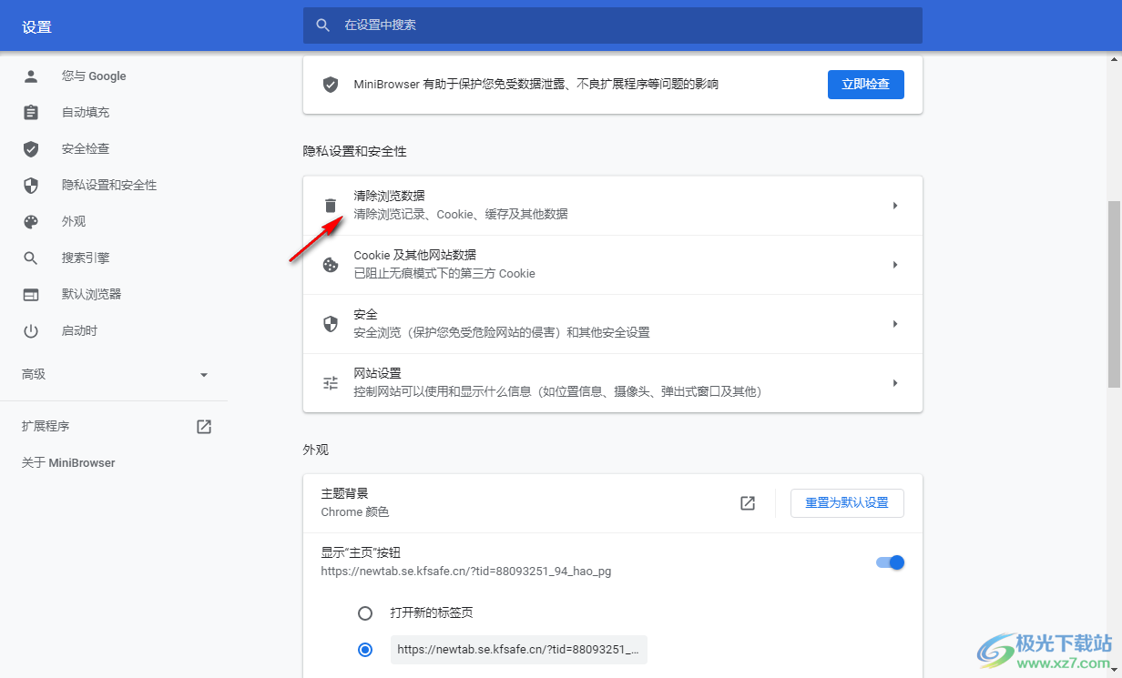Click the power icon next to 启动时

coord(31,330)
